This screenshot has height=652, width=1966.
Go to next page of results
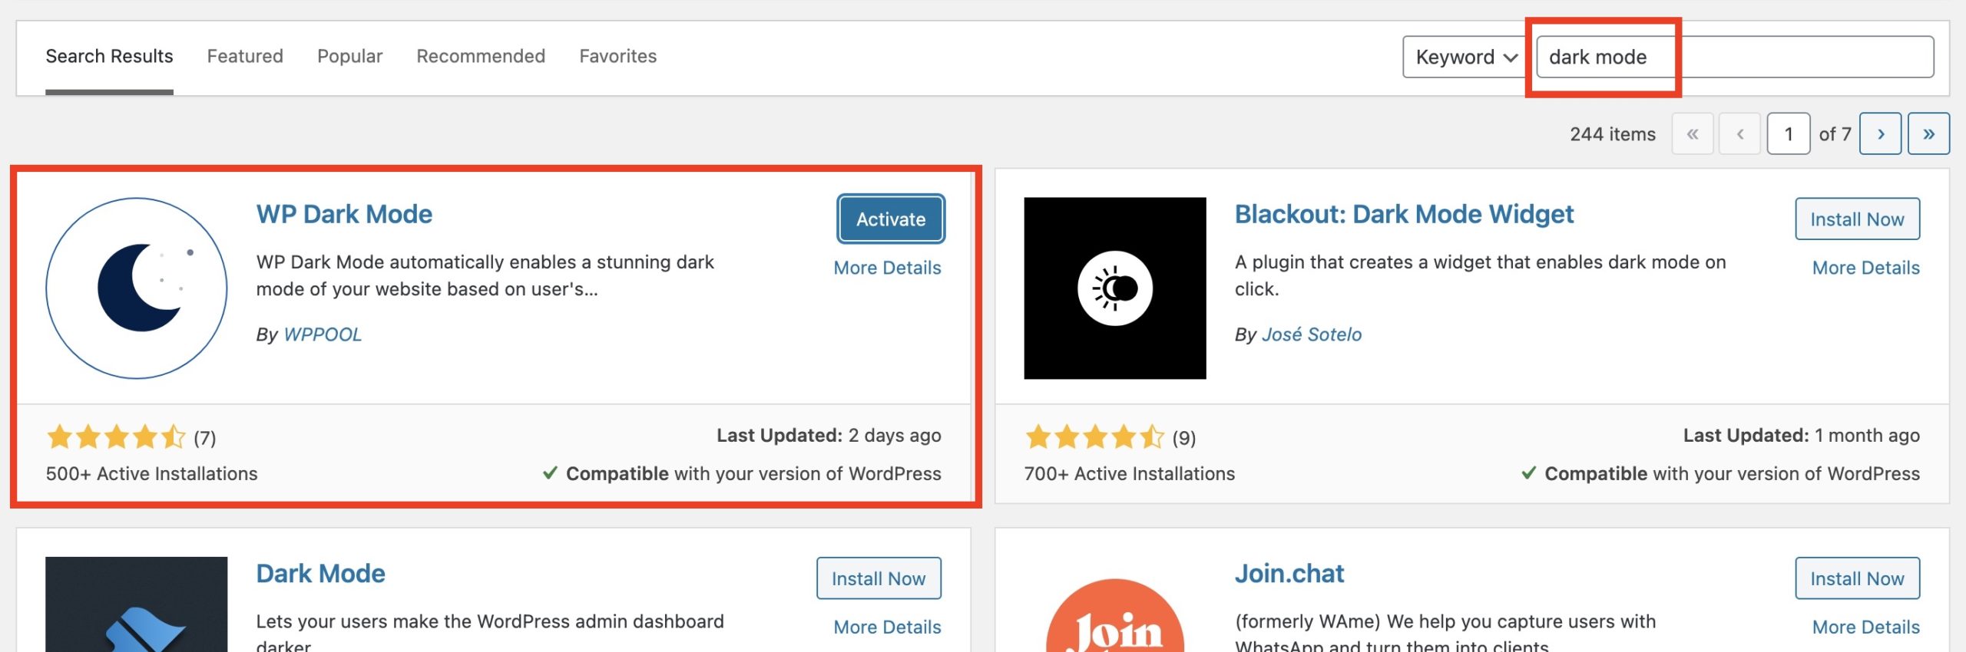coord(1880,133)
